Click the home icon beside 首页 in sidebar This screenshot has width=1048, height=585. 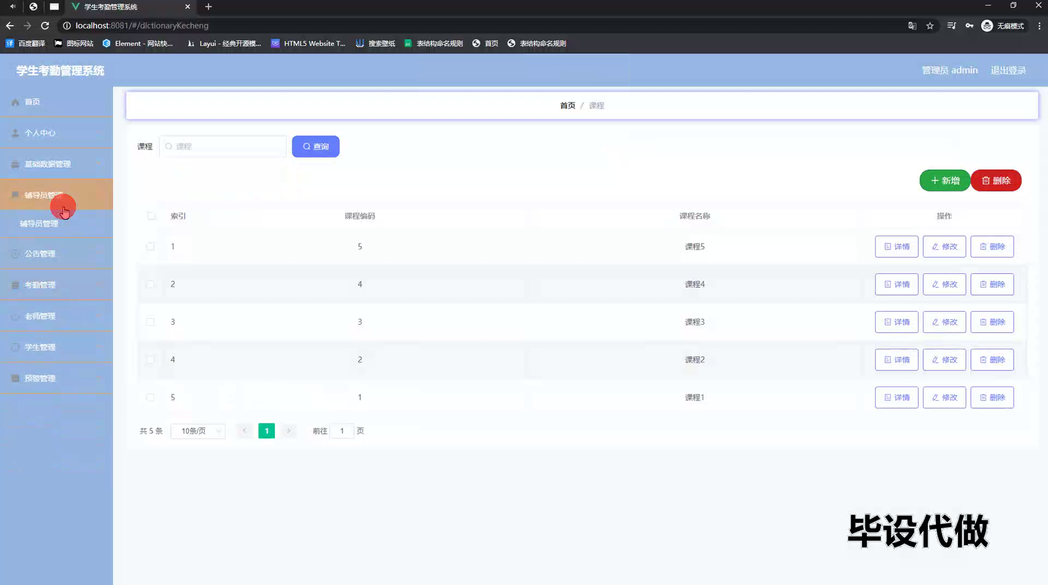click(15, 102)
